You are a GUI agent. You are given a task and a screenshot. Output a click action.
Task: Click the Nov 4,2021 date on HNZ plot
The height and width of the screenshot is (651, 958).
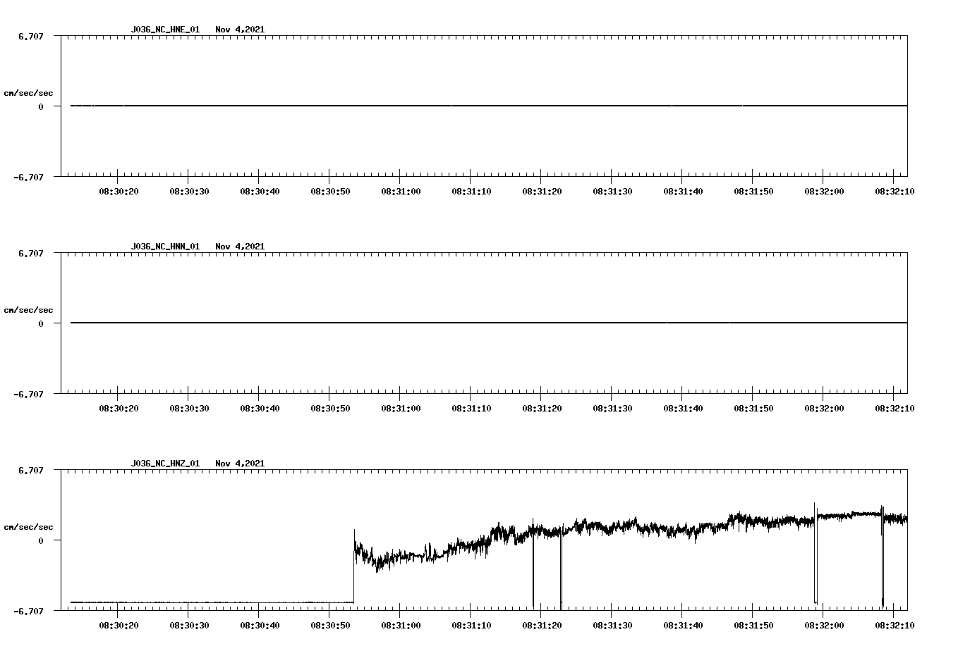pyautogui.click(x=240, y=464)
